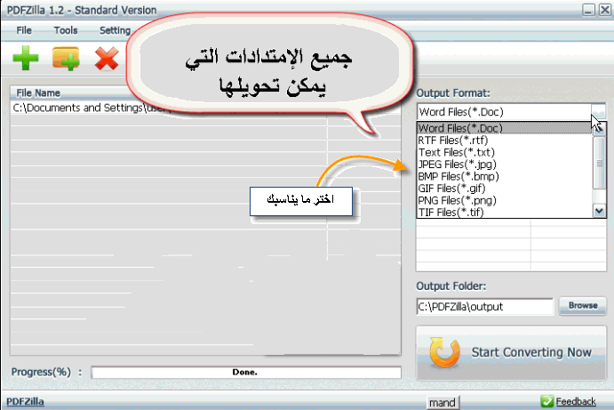
Task: Open the File menu
Action: [24, 30]
